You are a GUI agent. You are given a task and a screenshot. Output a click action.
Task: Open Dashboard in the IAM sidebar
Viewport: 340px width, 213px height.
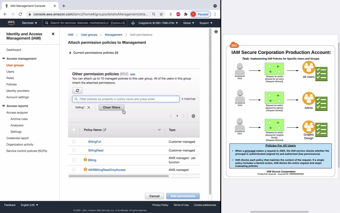[x=14, y=50]
